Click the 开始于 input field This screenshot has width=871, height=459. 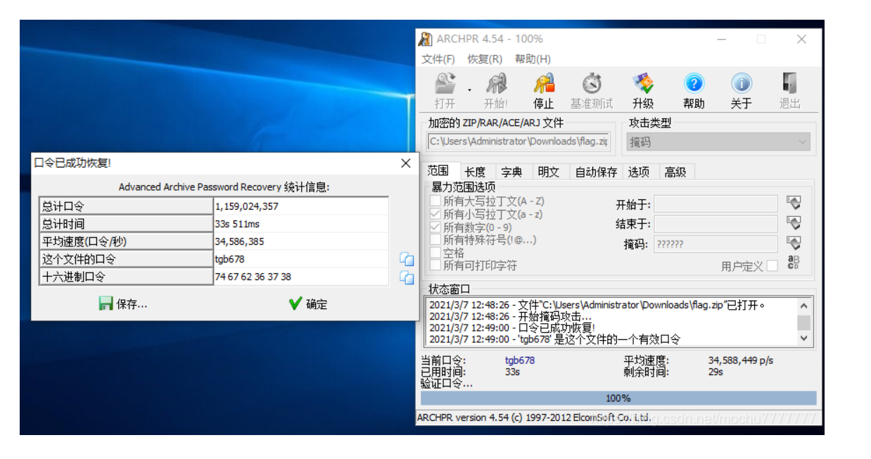(x=716, y=204)
